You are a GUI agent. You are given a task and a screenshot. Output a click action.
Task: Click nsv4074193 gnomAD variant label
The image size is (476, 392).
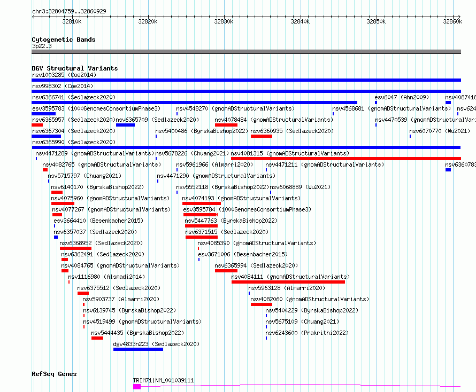(241, 198)
